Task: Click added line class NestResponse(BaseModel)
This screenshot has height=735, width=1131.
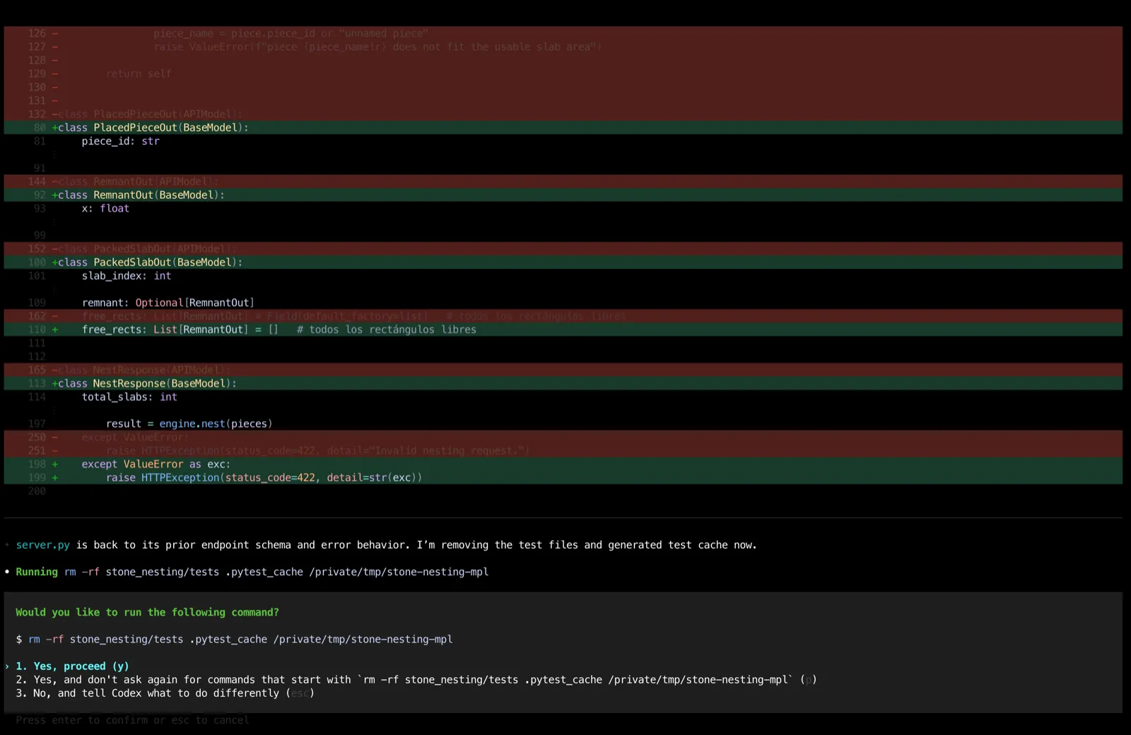Action: (x=563, y=383)
